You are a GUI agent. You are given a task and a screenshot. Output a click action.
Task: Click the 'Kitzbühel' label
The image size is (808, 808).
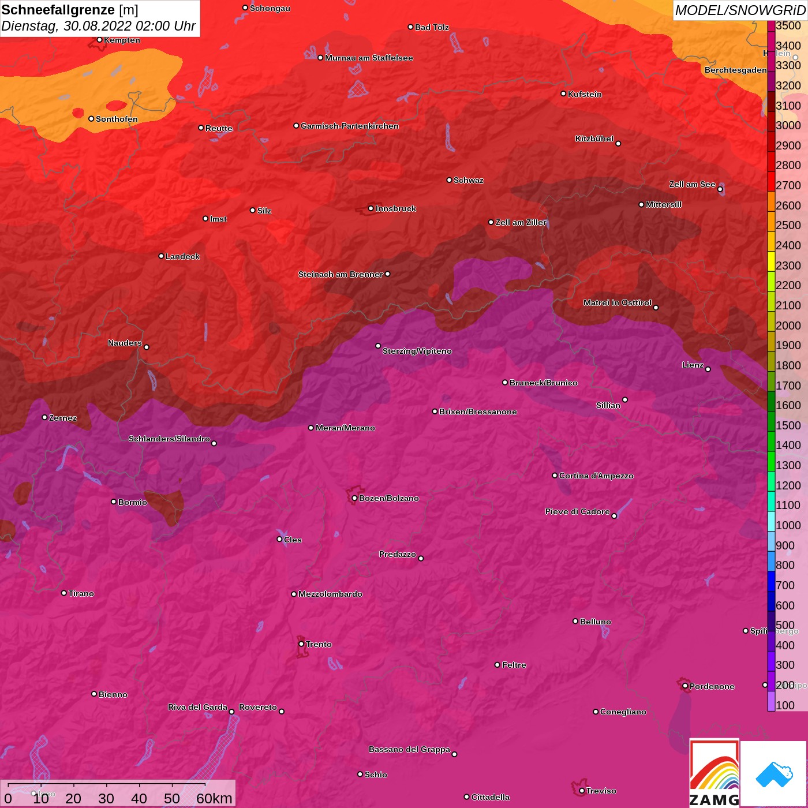click(x=594, y=139)
